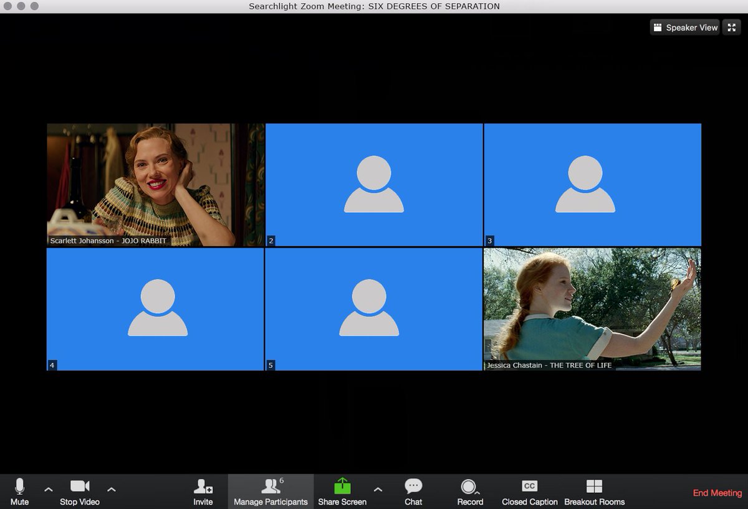Open audio options arrow beside Mute
The image size is (748, 509).
point(49,489)
